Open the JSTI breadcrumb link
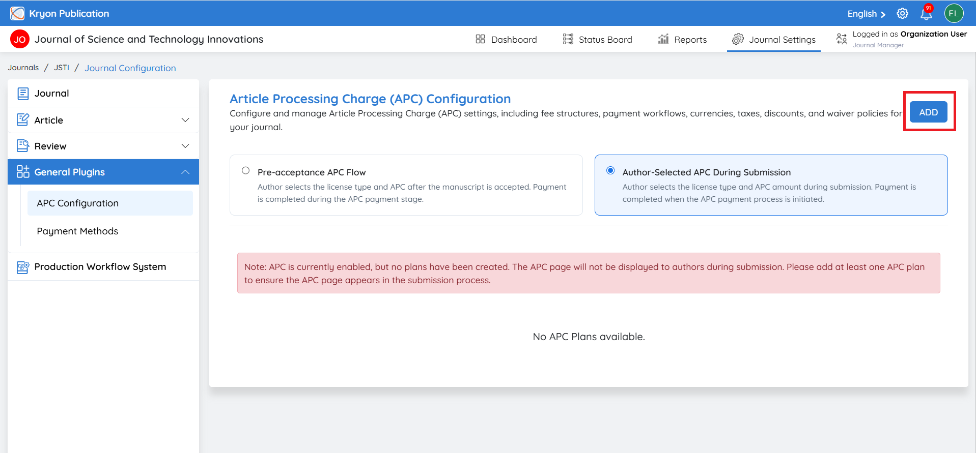The image size is (976, 453). 62,68
